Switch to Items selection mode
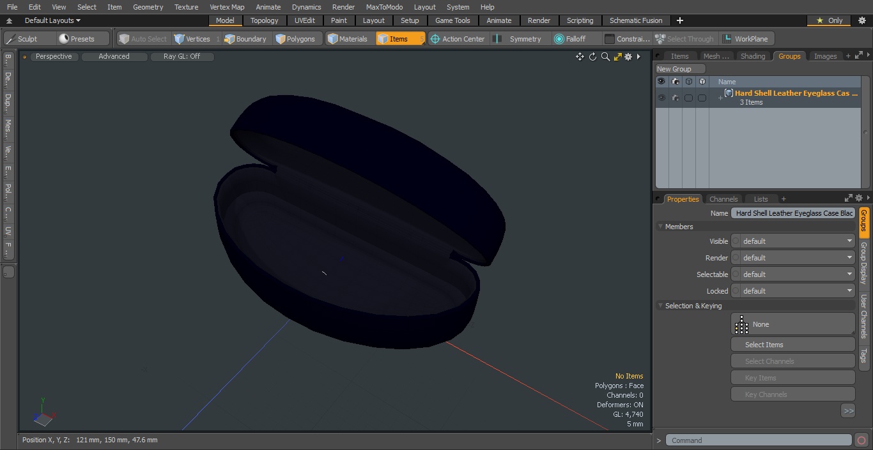The width and height of the screenshot is (873, 450). click(x=400, y=39)
